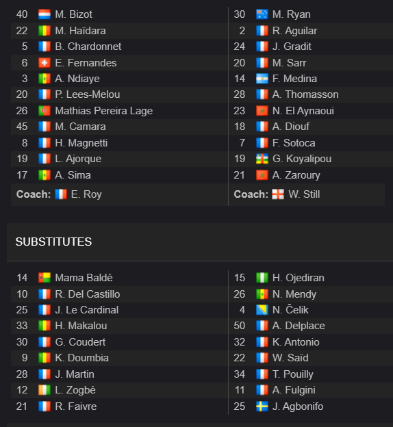
Task: Open N. El Aynaoui player page
Action: pos(303,111)
